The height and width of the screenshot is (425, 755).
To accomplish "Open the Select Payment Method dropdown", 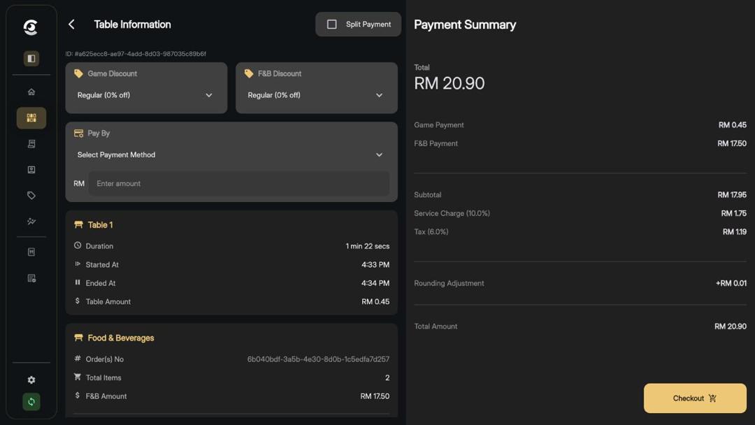I will point(231,154).
